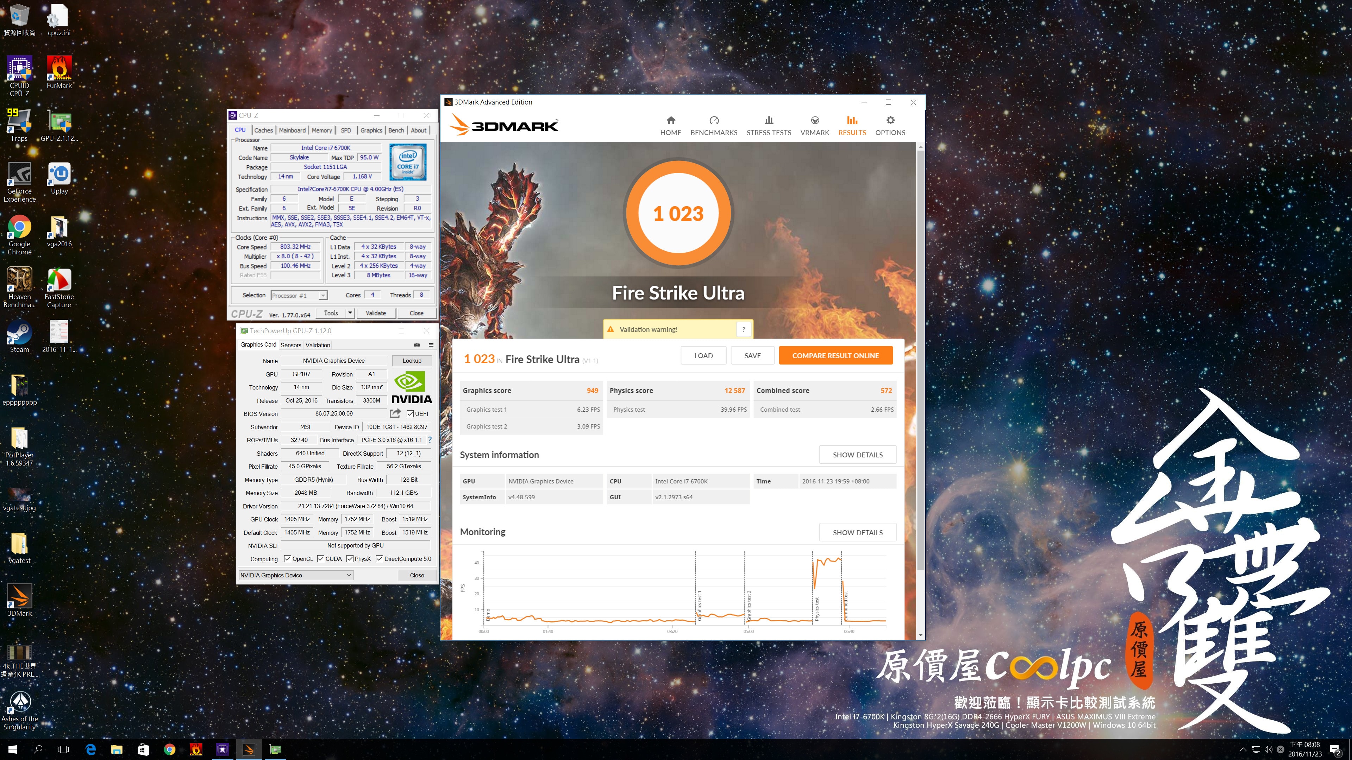Open the SPD tab in CPU-Z
The width and height of the screenshot is (1352, 760).
(346, 130)
